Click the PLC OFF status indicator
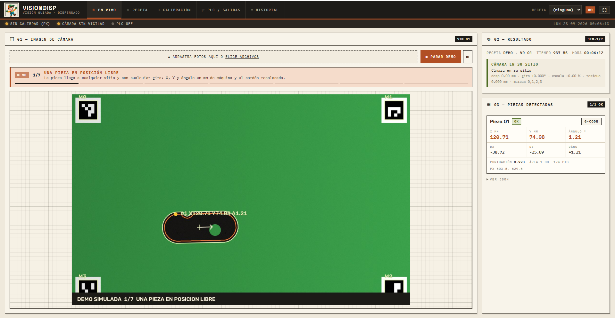The height and width of the screenshot is (318, 615). [x=122, y=24]
